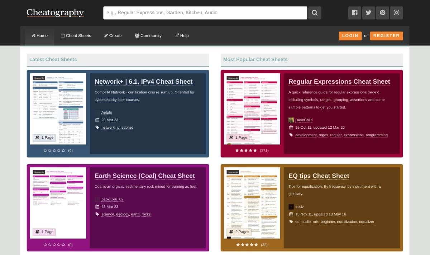Image resolution: width=430 pixels, height=255 pixels.
Task: Click the mix tag
Action: coord(315,222)
